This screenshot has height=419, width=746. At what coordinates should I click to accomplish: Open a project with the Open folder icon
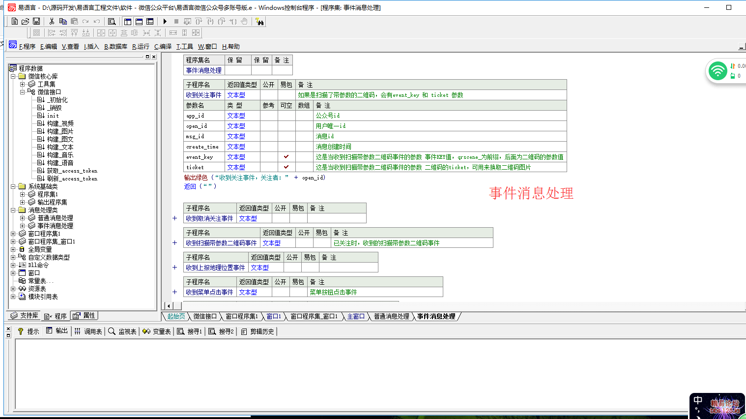click(x=26, y=21)
